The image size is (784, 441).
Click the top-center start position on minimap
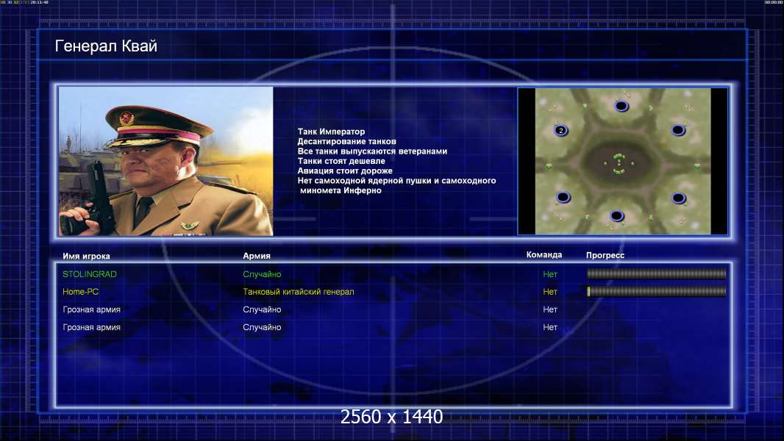pyautogui.click(x=621, y=106)
